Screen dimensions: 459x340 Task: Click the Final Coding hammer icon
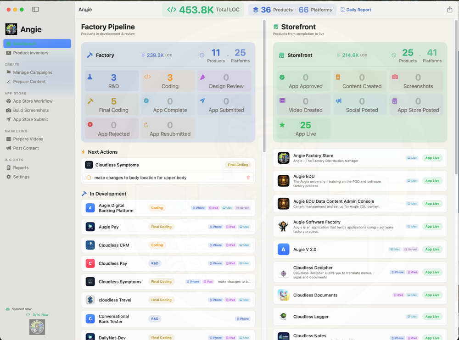[90, 101]
